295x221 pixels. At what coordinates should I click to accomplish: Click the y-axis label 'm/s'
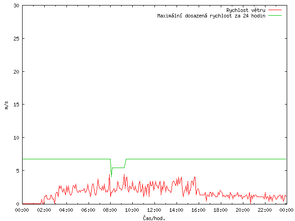[6, 105]
